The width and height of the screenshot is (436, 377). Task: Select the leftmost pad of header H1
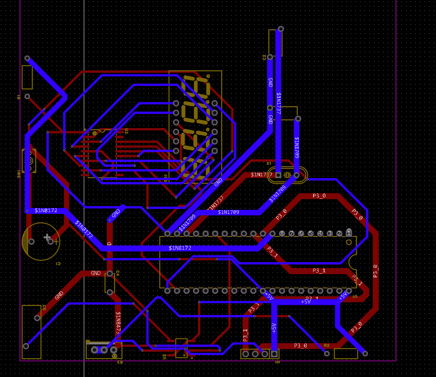[245, 354]
